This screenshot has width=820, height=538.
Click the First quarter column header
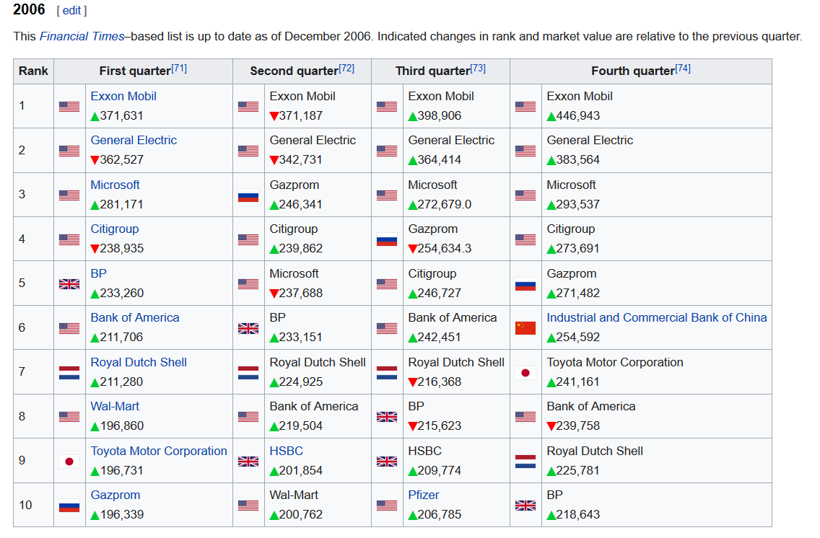click(x=144, y=71)
